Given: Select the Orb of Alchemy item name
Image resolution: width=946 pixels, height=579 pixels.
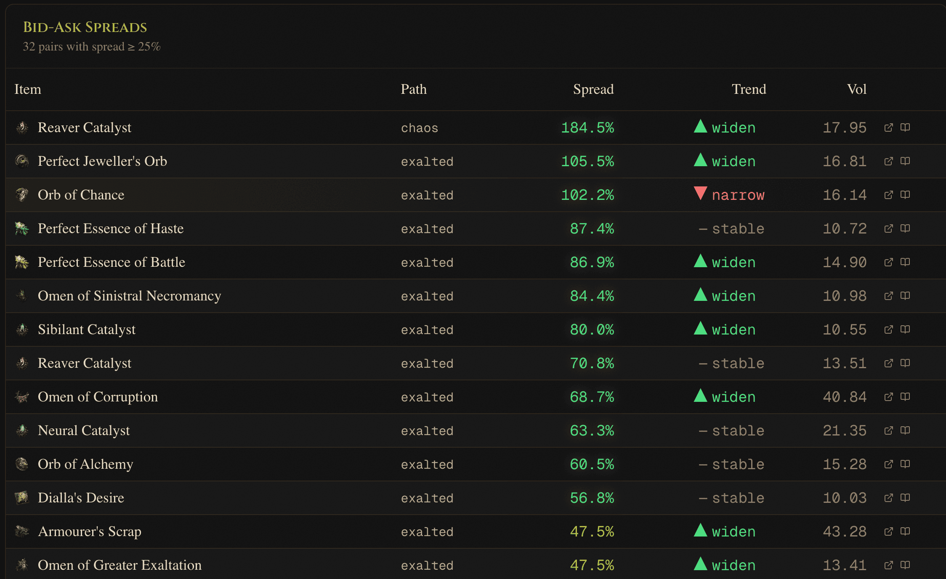Looking at the screenshot, I should coord(85,464).
